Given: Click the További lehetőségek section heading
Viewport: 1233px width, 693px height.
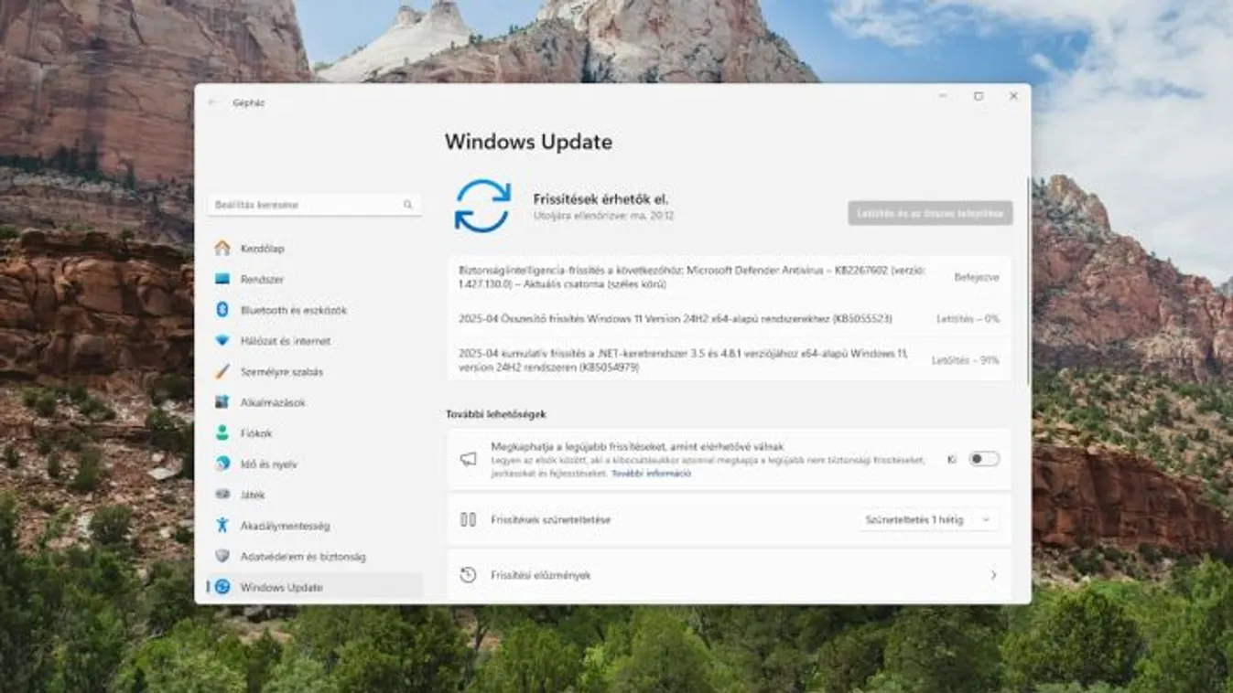Looking at the screenshot, I should pyautogui.click(x=496, y=414).
